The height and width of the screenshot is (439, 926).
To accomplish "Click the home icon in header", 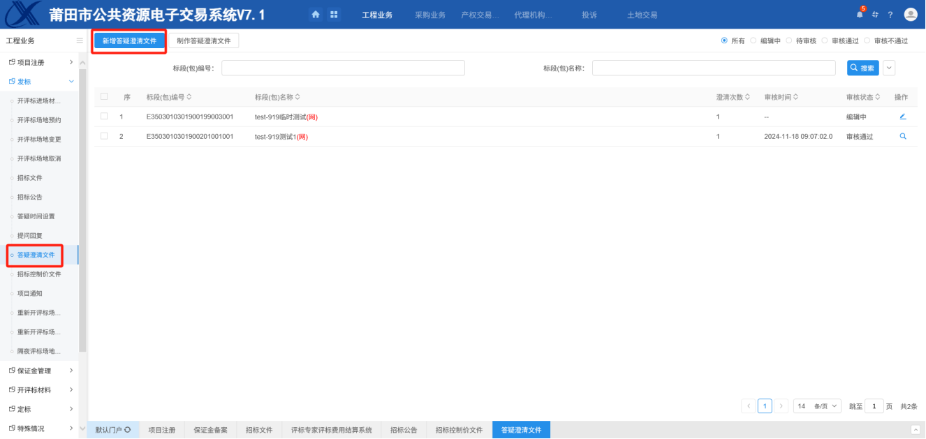I will click(316, 15).
